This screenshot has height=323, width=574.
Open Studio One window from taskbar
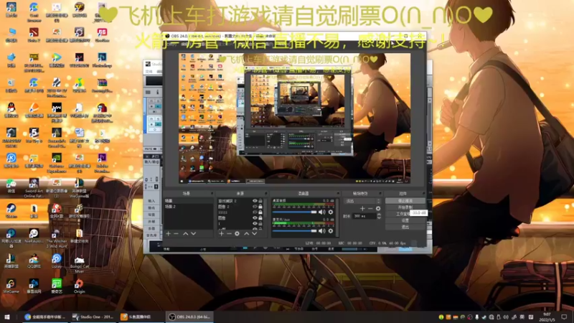point(94,317)
